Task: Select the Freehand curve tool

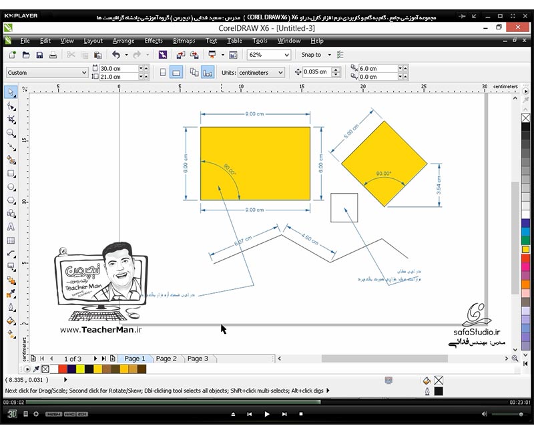Action: point(11,147)
